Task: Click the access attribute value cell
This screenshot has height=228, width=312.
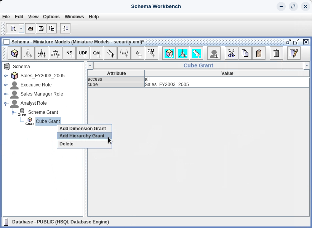Action: point(226,79)
